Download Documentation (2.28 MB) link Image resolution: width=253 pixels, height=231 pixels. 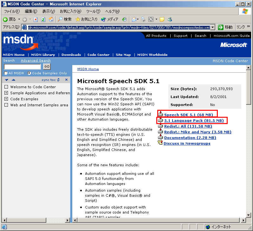(x=190, y=138)
